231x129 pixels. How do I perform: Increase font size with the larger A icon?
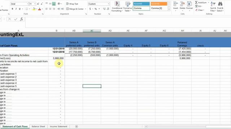coord(38,4)
